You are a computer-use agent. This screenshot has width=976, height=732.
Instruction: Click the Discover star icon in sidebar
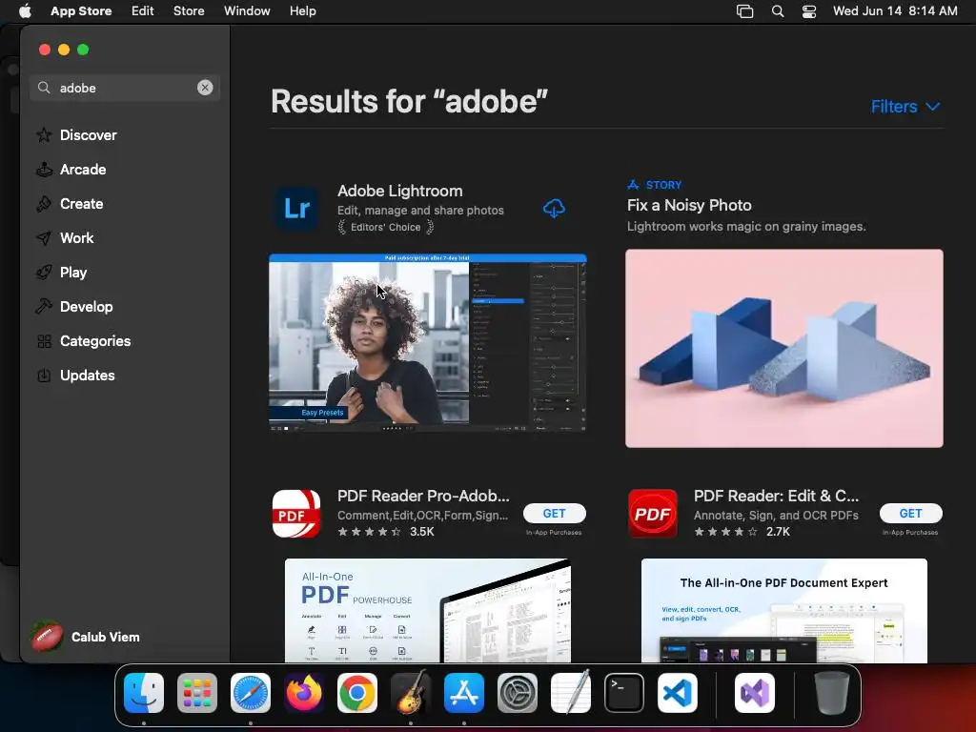[44, 135]
